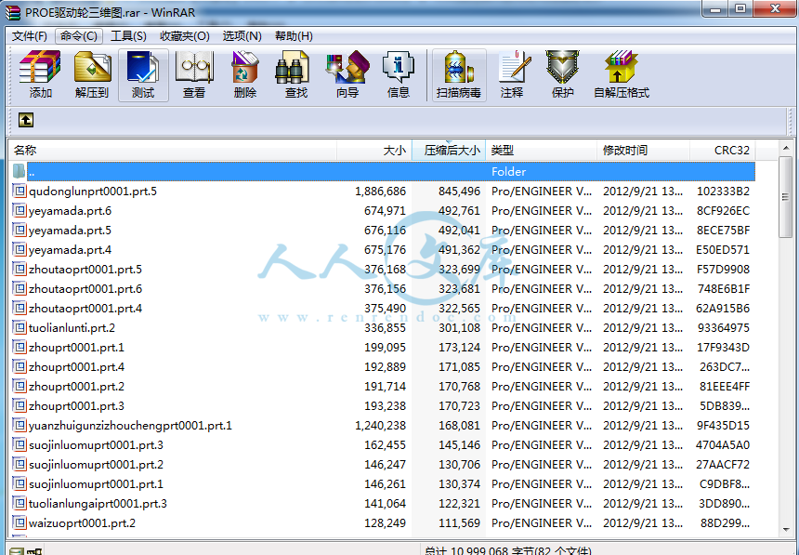Sort by the CRC32 column header
Image resolution: width=799 pixels, height=555 pixels.
pos(723,151)
